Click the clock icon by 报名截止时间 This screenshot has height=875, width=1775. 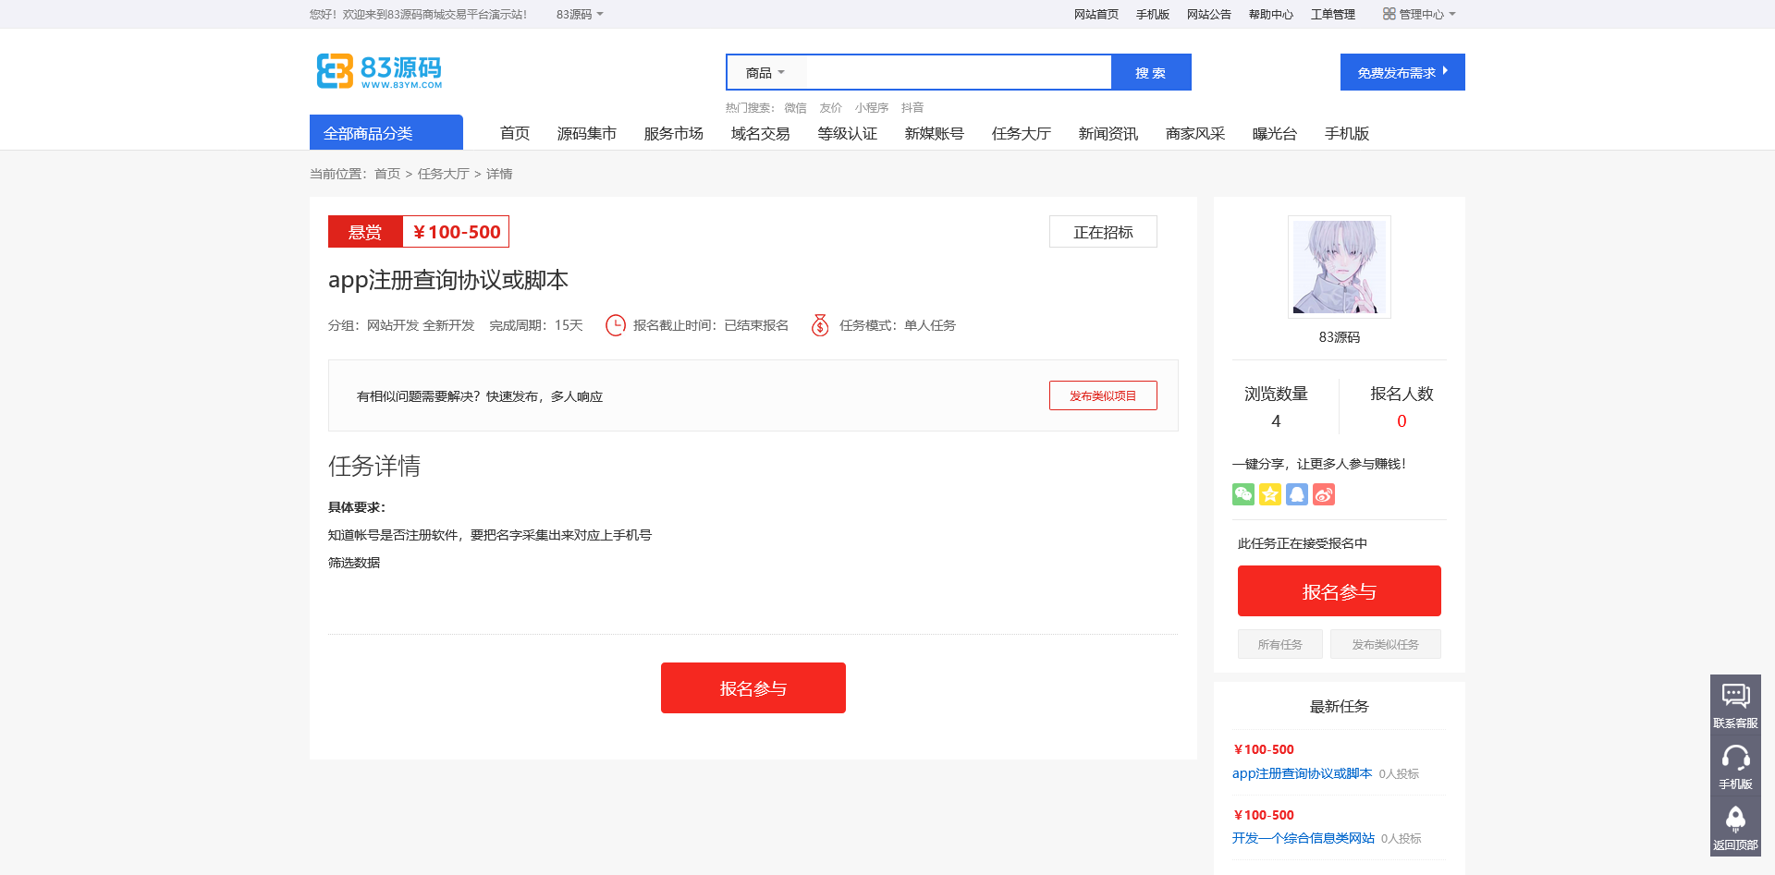[616, 325]
